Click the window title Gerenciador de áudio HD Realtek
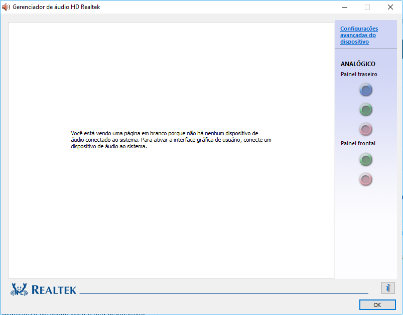The width and height of the screenshot is (403, 315). click(x=56, y=7)
